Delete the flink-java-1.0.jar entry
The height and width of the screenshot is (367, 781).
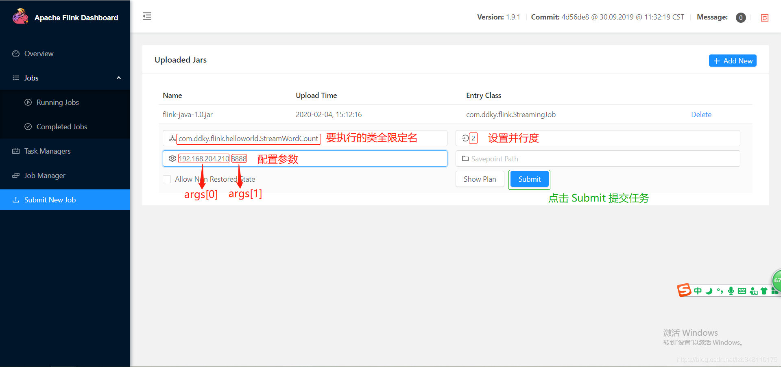pos(701,115)
